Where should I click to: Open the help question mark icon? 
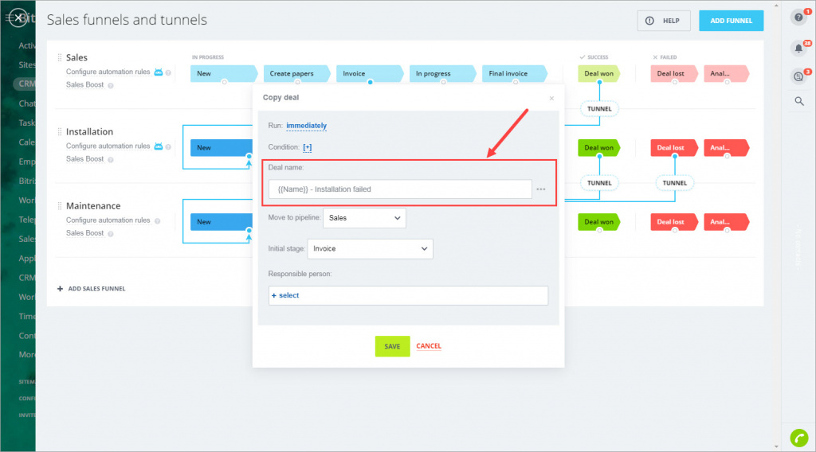click(798, 18)
